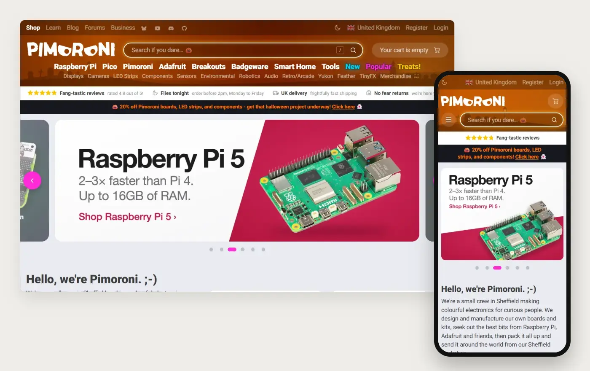This screenshot has height=371, width=590.
Task: Open Pimoroni's Bluesky butterfly icon link
Action: coord(144,28)
